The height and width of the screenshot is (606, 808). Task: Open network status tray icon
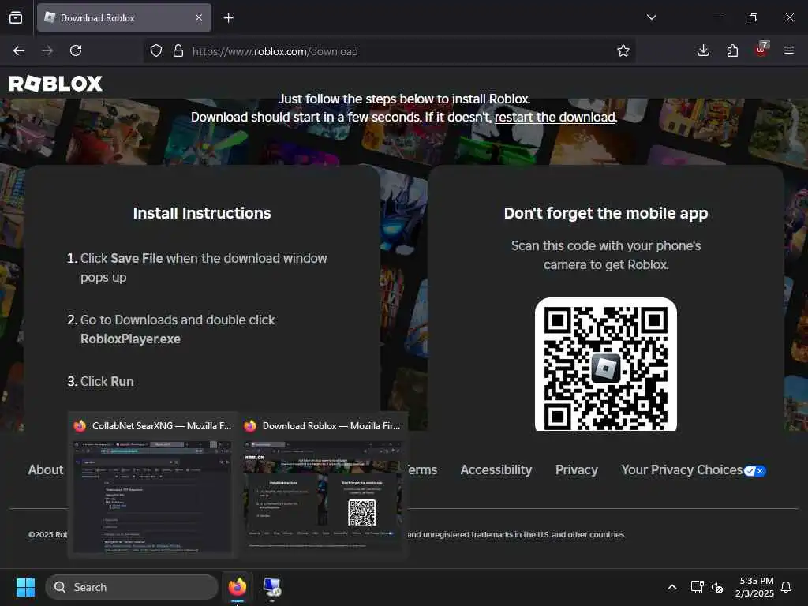pyautogui.click(x=697, y=587)
